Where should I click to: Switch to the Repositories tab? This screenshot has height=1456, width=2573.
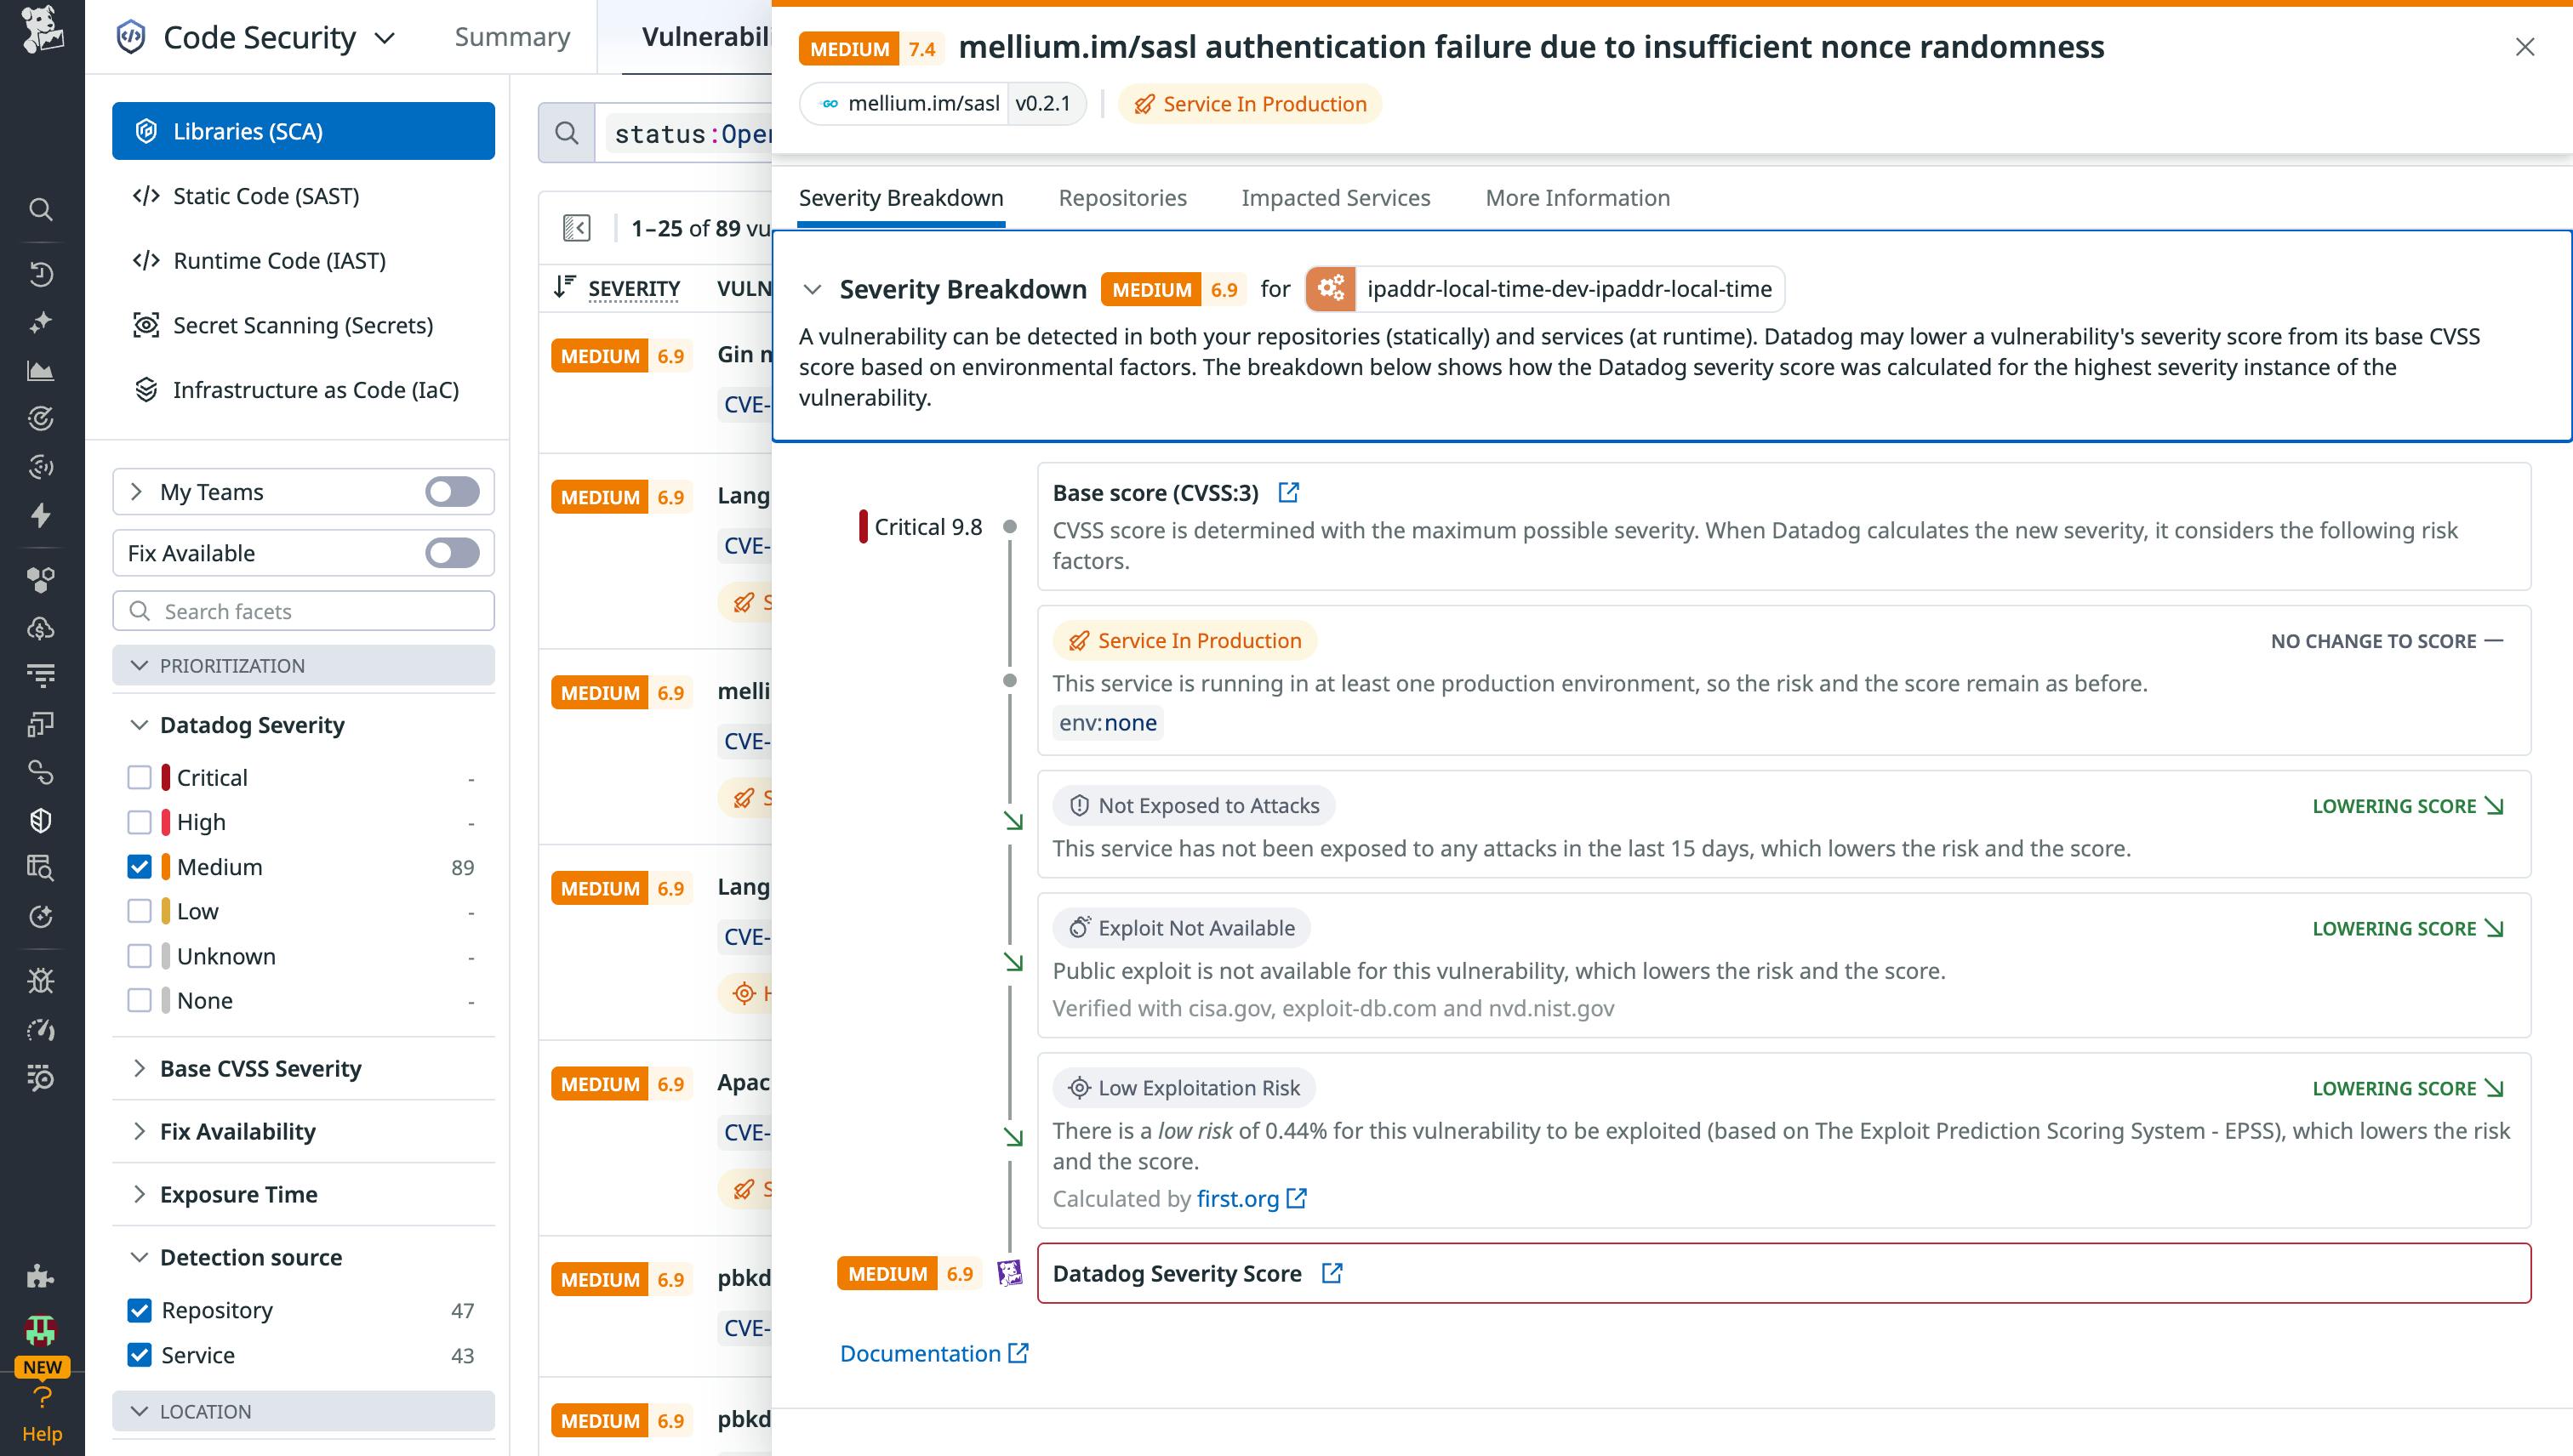point(1122,197)
